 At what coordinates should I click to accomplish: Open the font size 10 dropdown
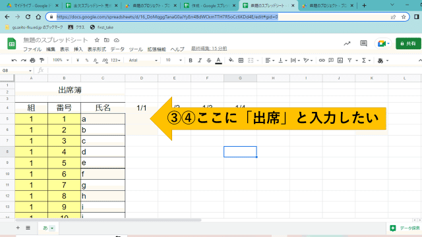pos(173,60)
